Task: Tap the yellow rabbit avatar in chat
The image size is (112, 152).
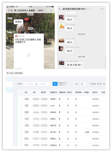Action: click(61, 26)
